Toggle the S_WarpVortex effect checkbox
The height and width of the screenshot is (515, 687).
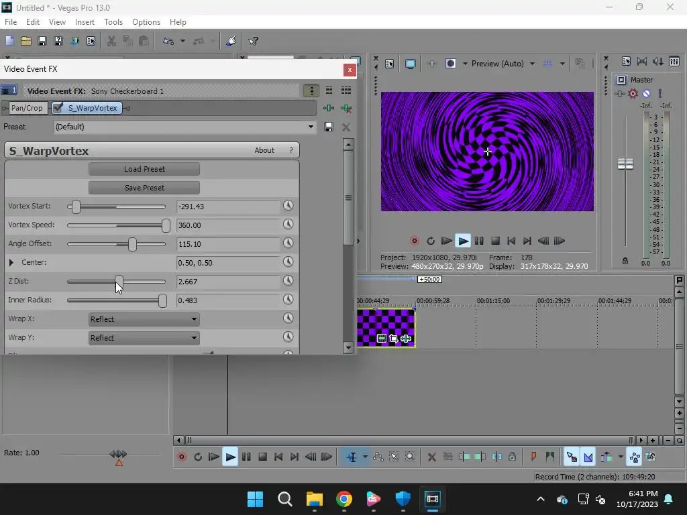pos(58,108)
